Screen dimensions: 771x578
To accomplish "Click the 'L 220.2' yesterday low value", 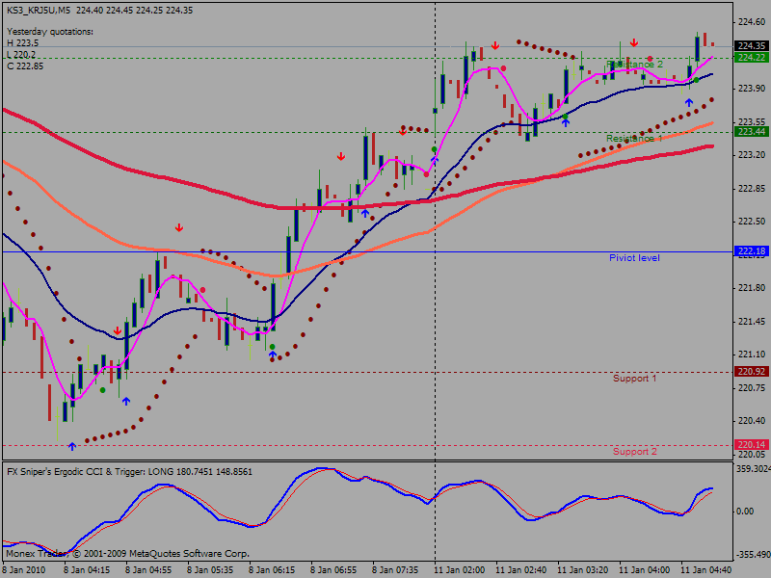I will coord(21,55).
